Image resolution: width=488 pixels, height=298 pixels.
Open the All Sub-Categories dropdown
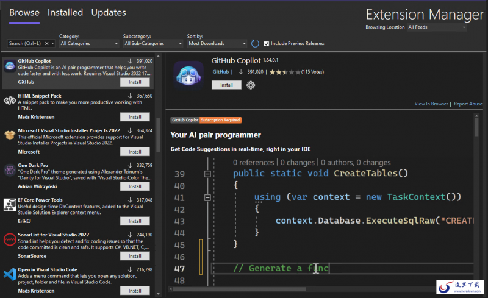tap(153, 43)
